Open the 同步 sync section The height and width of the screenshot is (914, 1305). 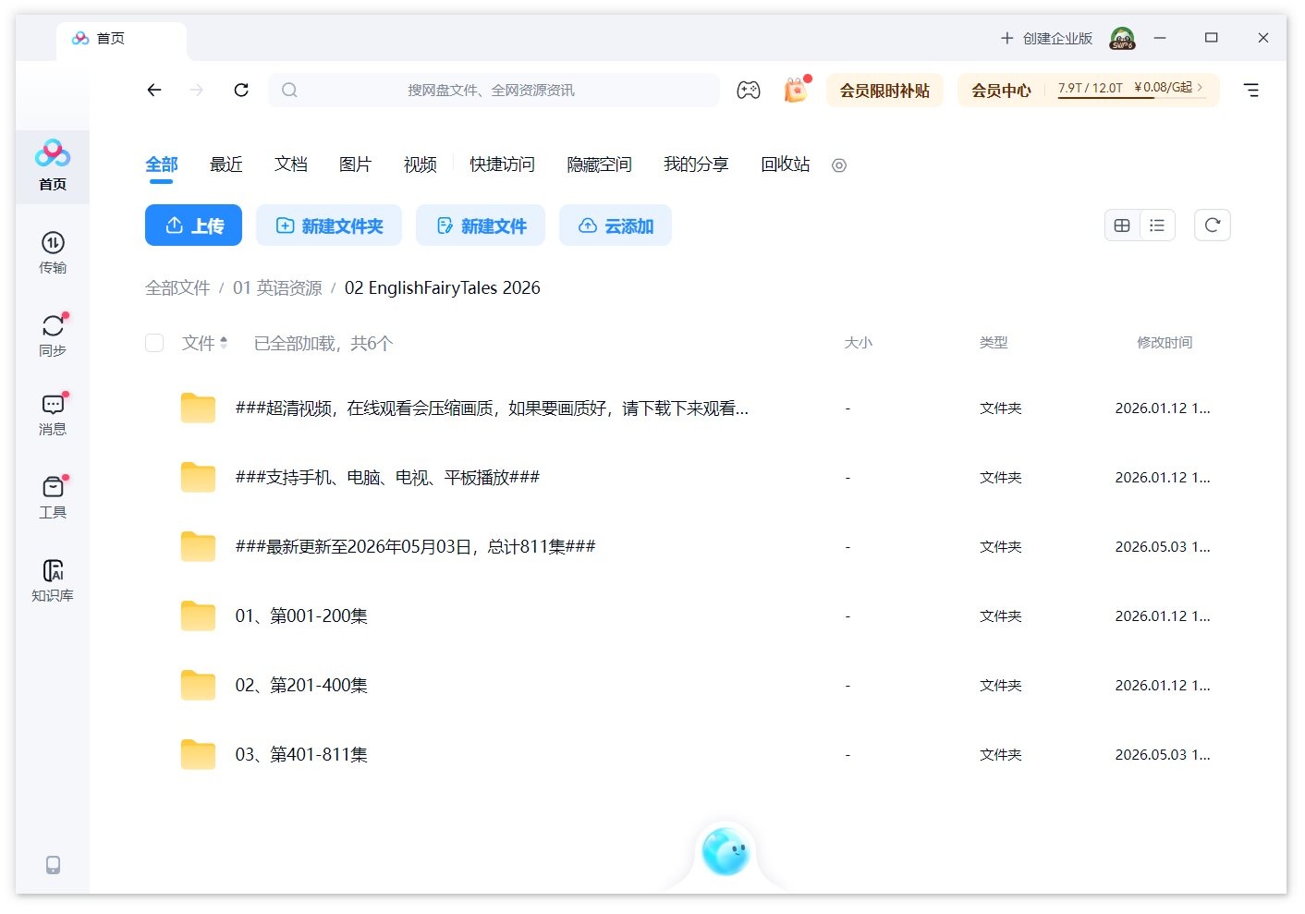pyautogui.click(x=53, y=335)
